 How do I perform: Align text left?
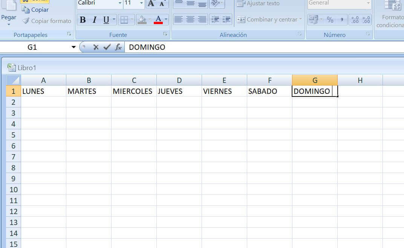(178, 19)
